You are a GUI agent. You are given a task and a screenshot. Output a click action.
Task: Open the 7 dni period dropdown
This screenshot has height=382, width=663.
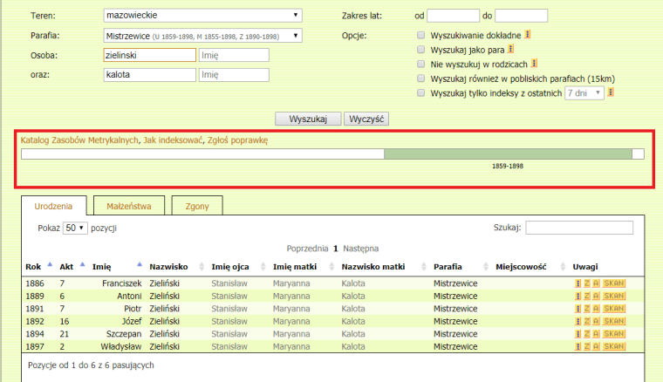(584, 93)
